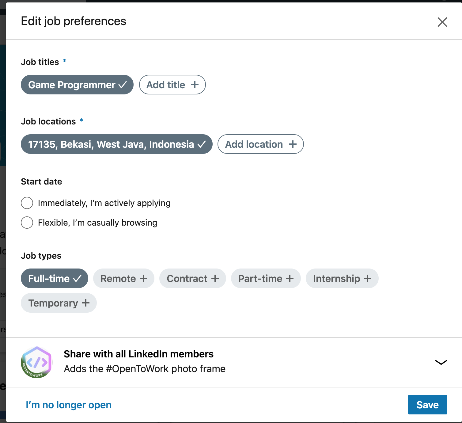Add Contract job type via plus icon

coord(215,279)
